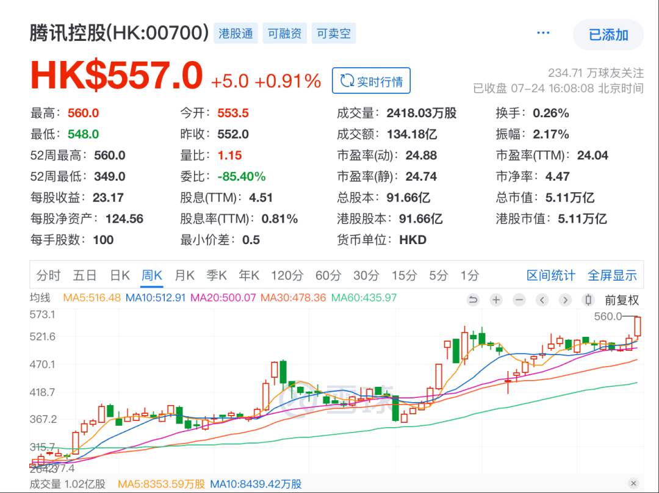Click the 货币单位 value HKD
659x493 pixels.
(x=412, y=240)
